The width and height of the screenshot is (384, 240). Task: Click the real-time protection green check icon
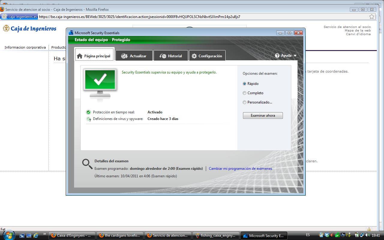tap(88, 112)
